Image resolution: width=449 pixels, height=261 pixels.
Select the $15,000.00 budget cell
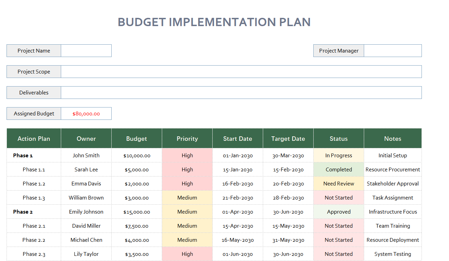click(x=137, y=212)
